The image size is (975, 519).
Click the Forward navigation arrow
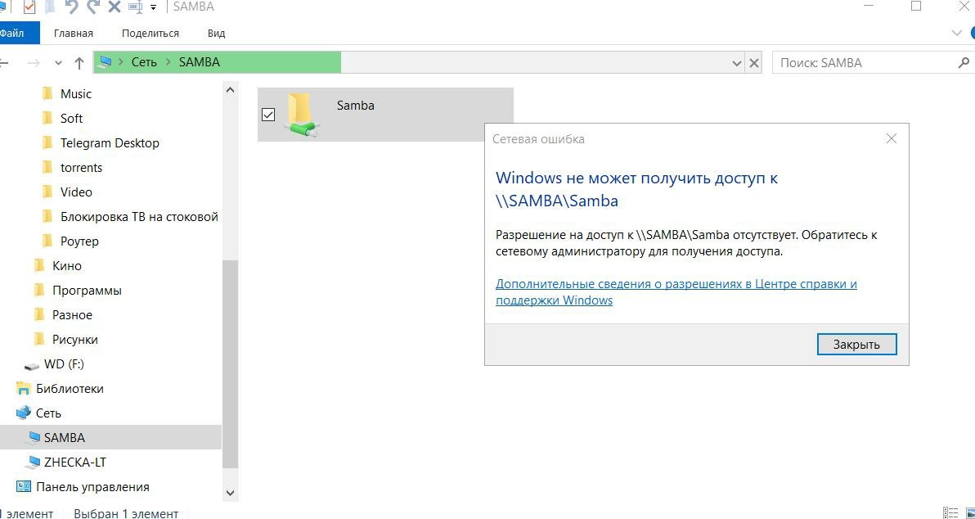34,63
